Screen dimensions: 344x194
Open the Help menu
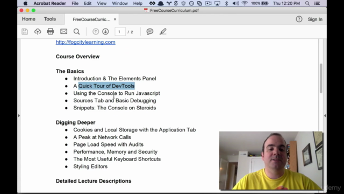point(138,3)
